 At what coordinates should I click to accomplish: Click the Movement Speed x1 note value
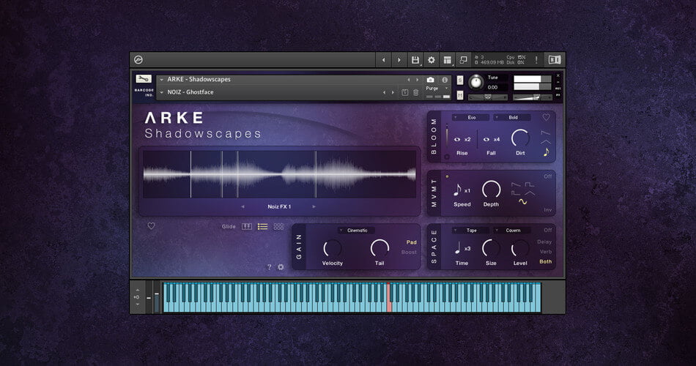tap(462, 190)
